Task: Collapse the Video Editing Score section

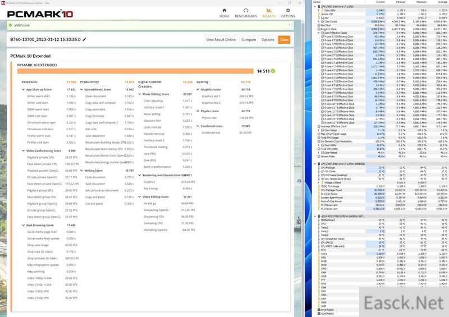Action: click(x=140, y=197)
